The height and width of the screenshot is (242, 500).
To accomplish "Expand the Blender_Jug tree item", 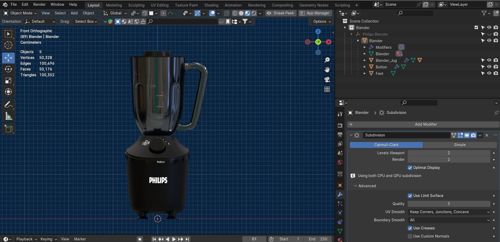I will (365, 60).
